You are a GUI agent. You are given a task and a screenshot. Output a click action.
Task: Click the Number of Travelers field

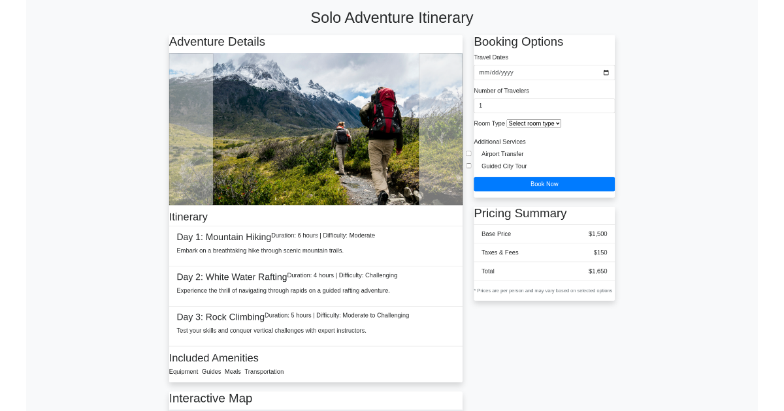[x=544, y=105]
